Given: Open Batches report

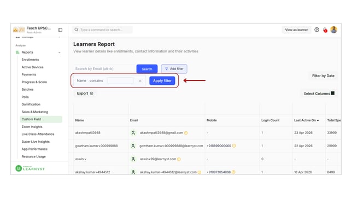Looking at the screenshot, I should tap(27, 90).
